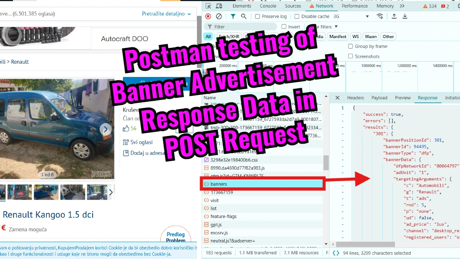Clear the network log
Viewport: 460px width, 259px height.
click(218, 16)
